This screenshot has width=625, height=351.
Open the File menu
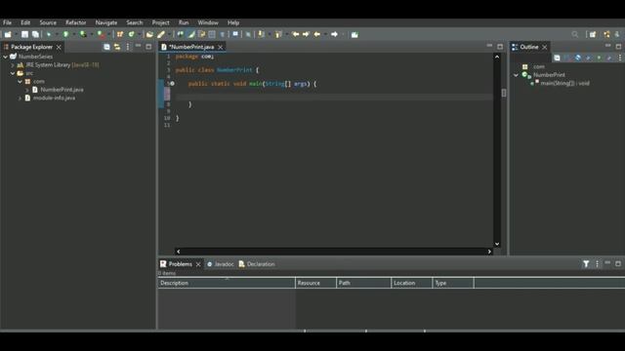pos(7,22)
